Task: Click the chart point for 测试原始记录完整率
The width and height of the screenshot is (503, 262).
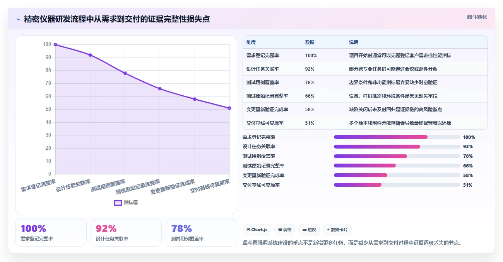Action: [160, 89]
